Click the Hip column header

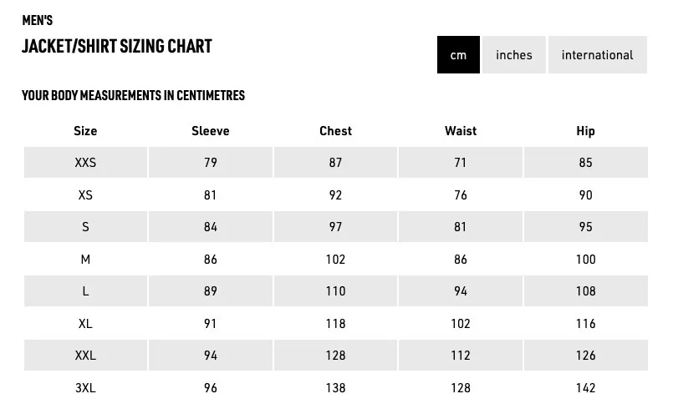pyautogui.click(x=585, y=131)
